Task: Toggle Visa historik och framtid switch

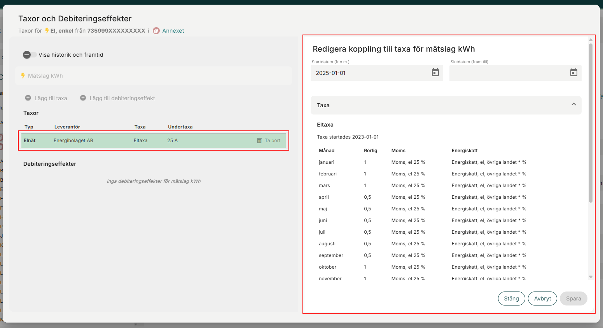Action: coord(30,55)
